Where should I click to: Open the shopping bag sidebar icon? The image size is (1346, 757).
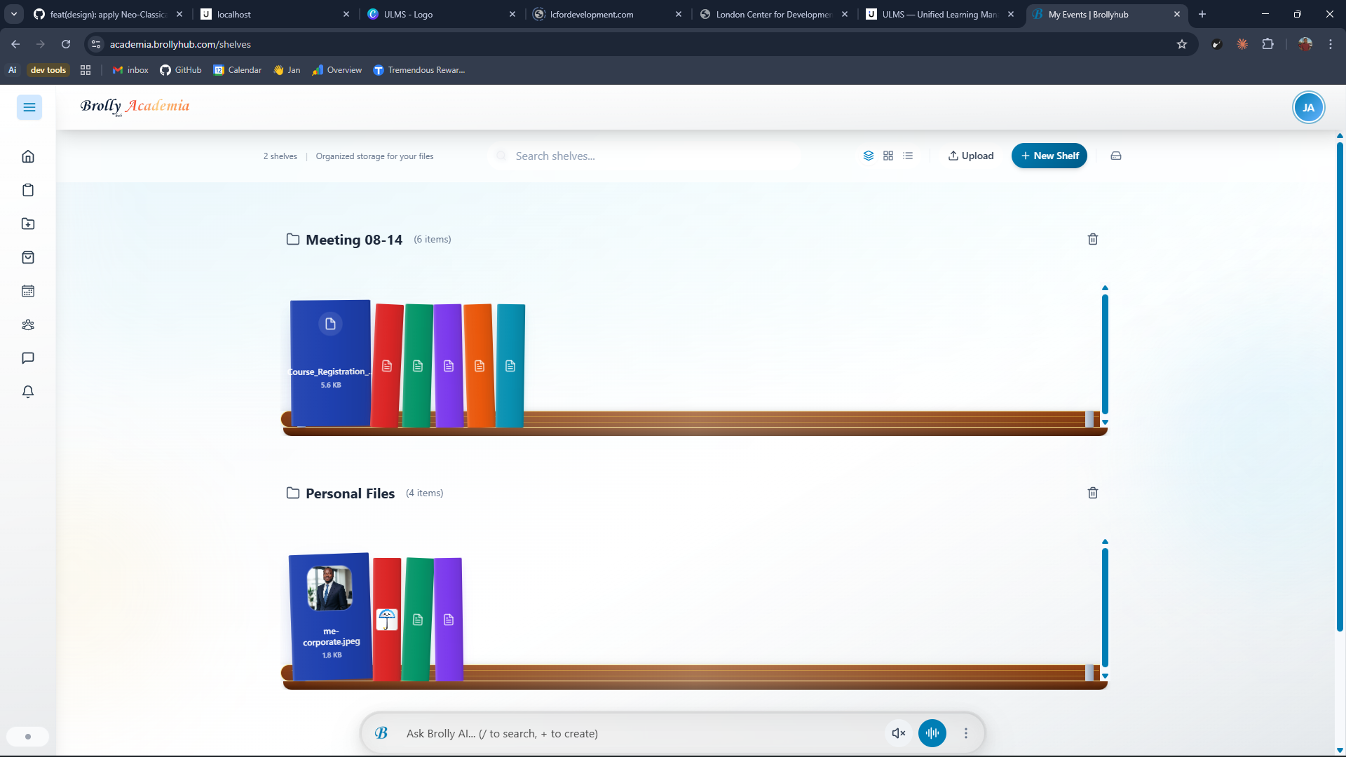coord(28,257)
